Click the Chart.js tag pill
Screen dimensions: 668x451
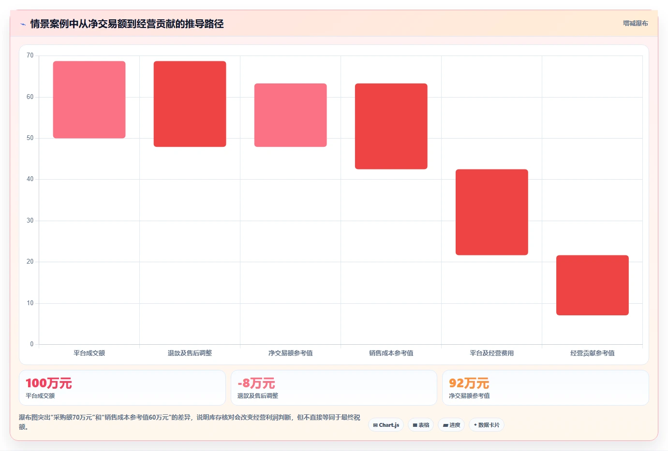coord(386,425)
